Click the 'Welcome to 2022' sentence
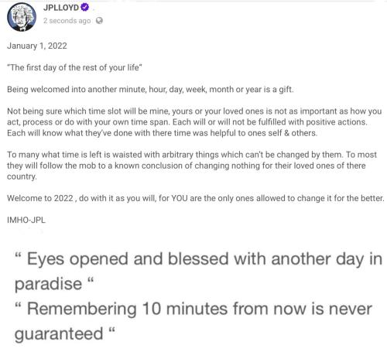The width and height of the screenshot is (387, 352). coord(196,198)
